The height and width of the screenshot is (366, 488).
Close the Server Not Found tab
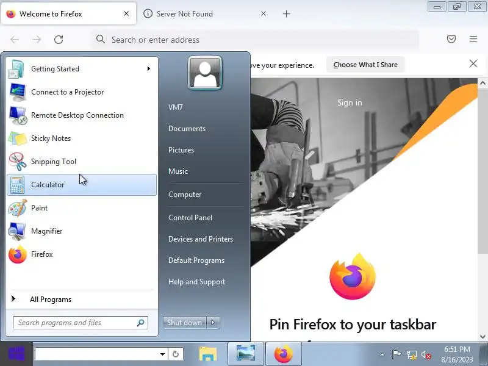[264, 13]
